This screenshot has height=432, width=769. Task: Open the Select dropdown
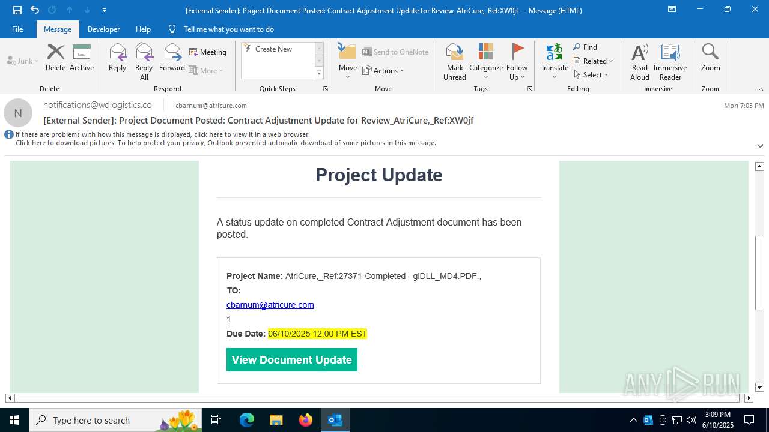(x=591, y=75)
